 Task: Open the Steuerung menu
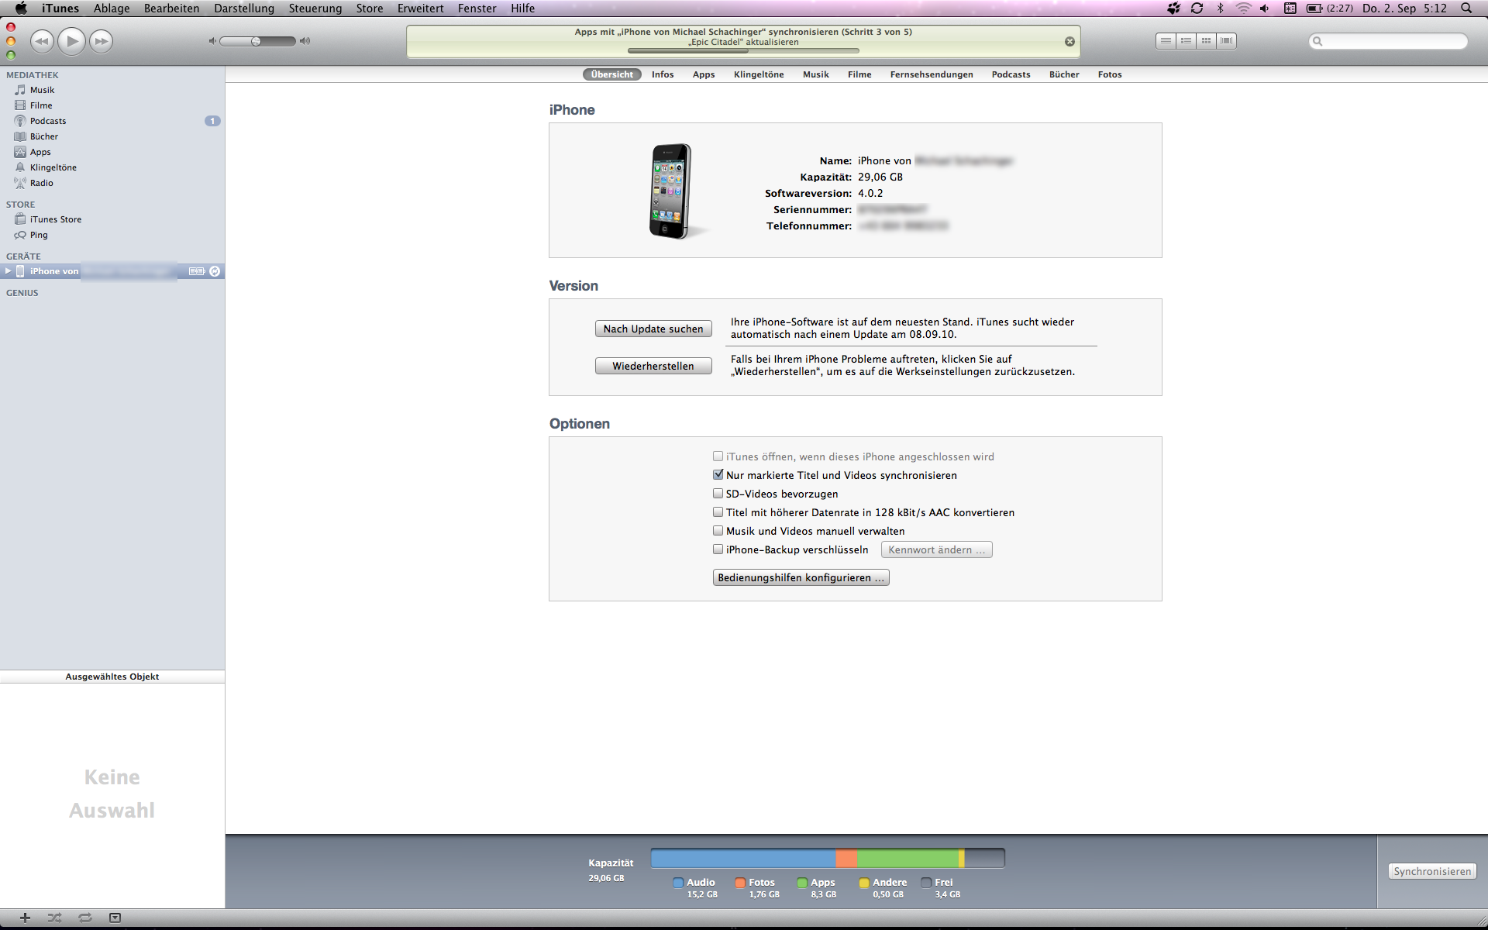[315, 9]
